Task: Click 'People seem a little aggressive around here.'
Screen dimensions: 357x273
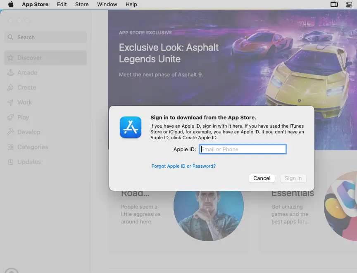Action: pos(140,214)
